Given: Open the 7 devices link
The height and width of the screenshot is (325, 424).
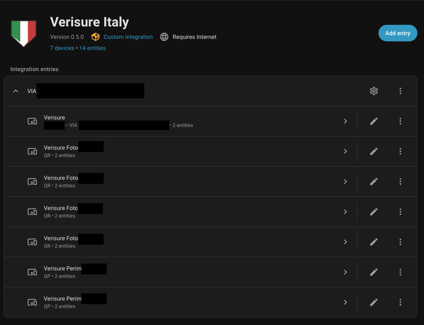Looking at the screenshot, I should (62, 48).
